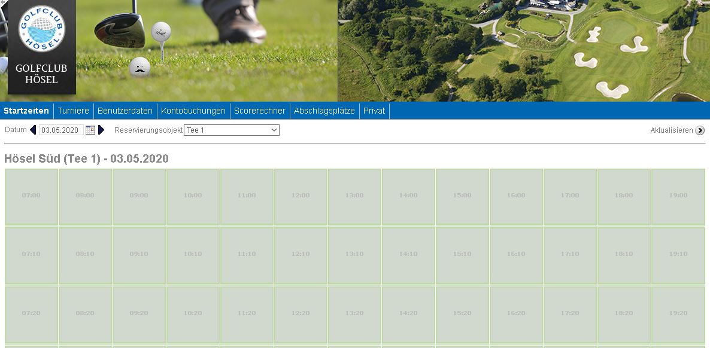The height and width of the screenshot is (348, 710).
Task: Switch to the Turniere tab
Action: (x=73, y=111)
